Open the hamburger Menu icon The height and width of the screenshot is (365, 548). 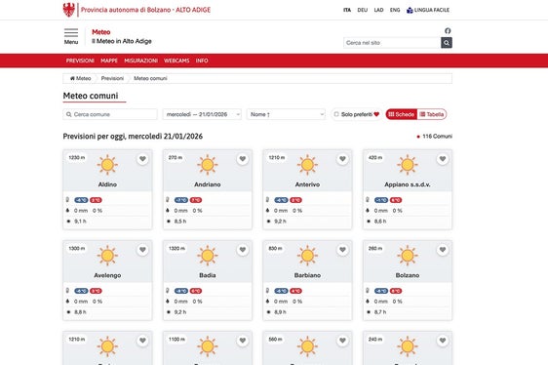[71, 33]
